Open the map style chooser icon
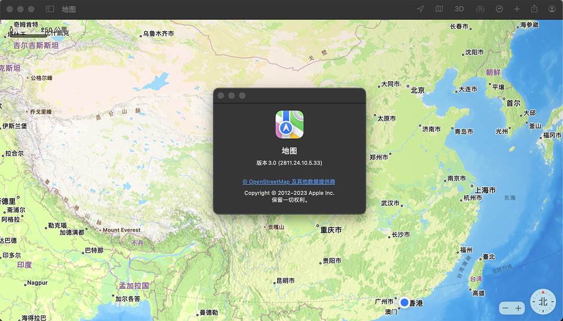Screen dimensions: 563x321 point(439,9)
